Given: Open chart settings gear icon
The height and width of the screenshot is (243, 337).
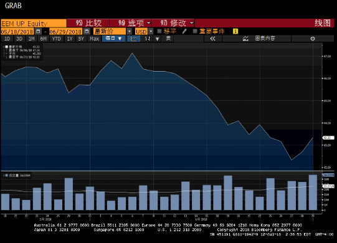Looking at the screenshot, I should tap(313, 39).
